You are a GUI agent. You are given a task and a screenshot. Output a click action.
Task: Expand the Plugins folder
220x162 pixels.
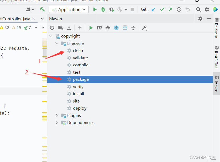click(57, 115)
